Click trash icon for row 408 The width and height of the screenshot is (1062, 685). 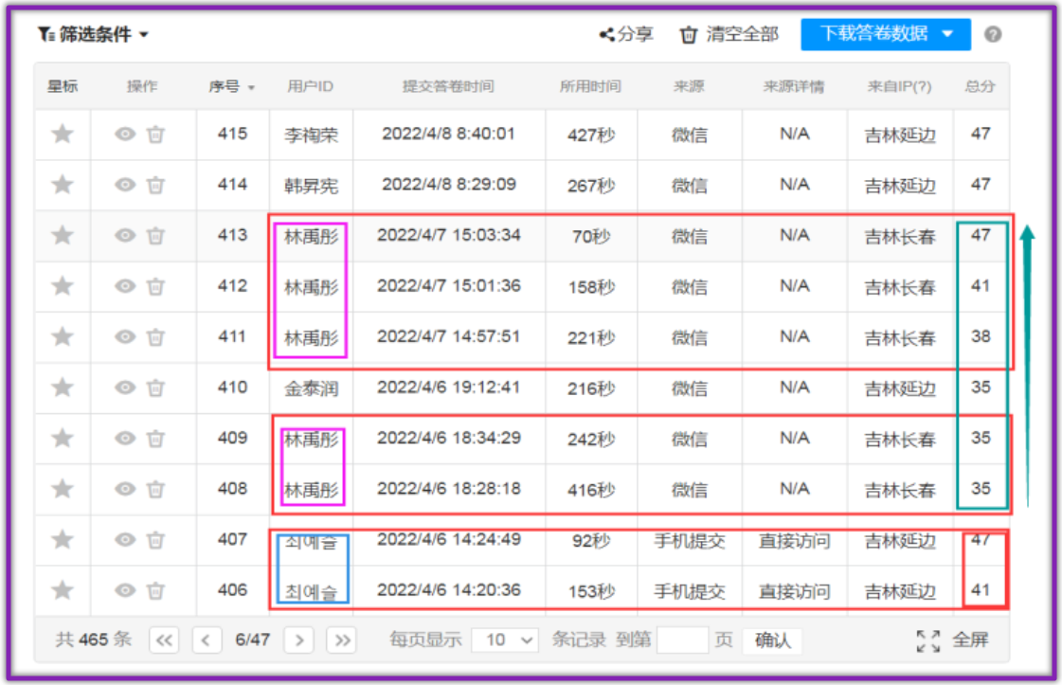click(x=155, y=489)
